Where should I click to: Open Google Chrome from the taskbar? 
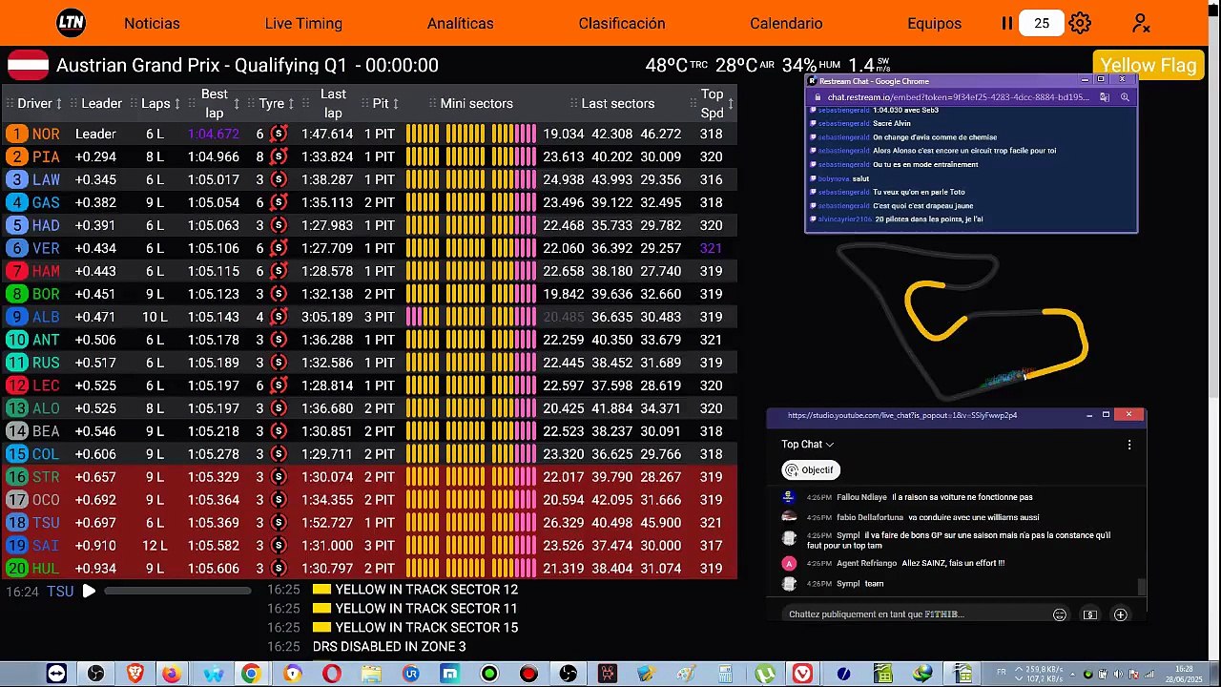250,674
